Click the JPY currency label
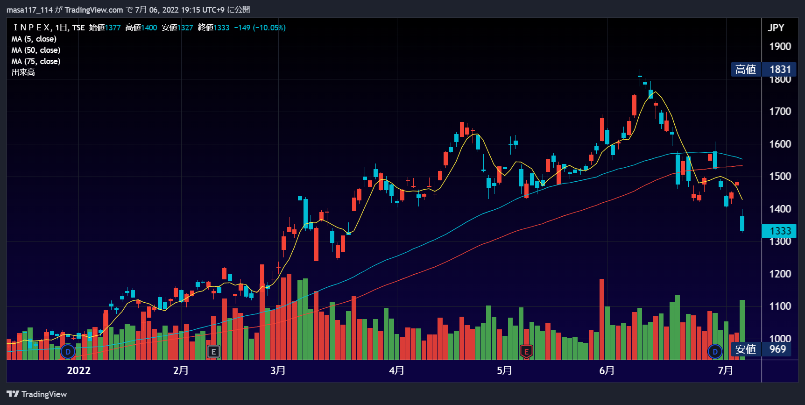Viewport: 805px width, 405px height. [776, 28]
